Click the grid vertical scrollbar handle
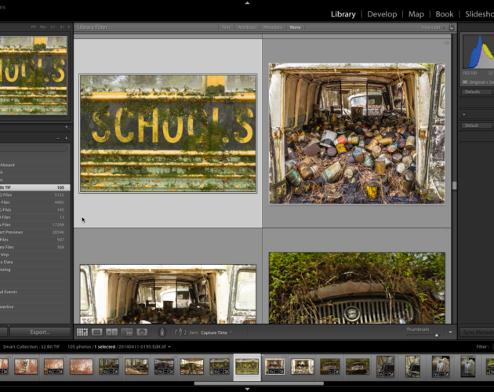494x392 pixels. click(x=454, y=185)
